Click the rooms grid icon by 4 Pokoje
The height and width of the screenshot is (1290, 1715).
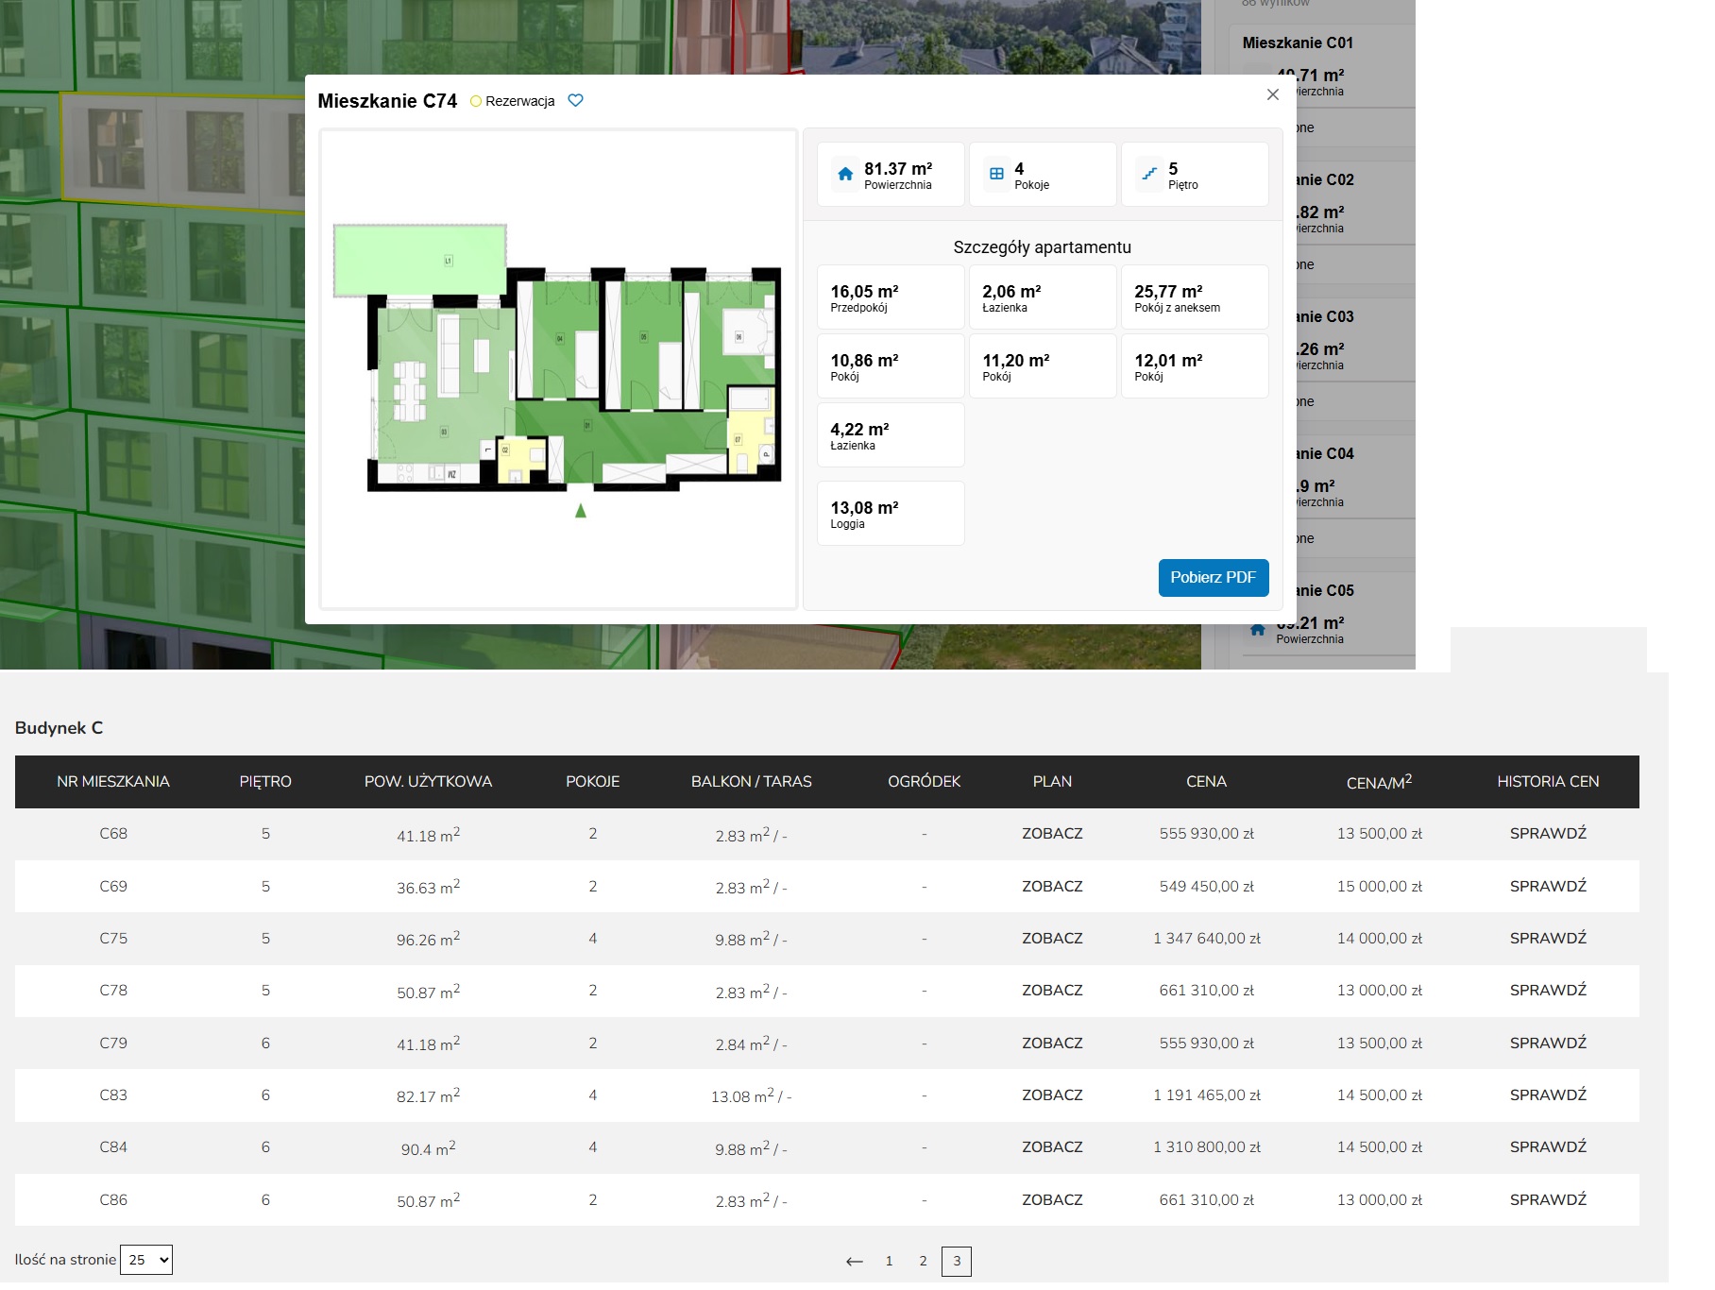[x=996, y=174]
